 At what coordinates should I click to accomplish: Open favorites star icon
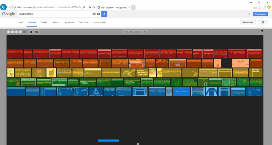pyautogui.click(x=260, y=7)
